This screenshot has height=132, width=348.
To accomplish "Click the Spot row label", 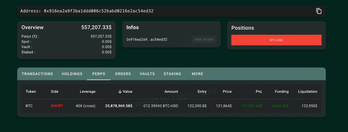I will (x=26, y=42).
